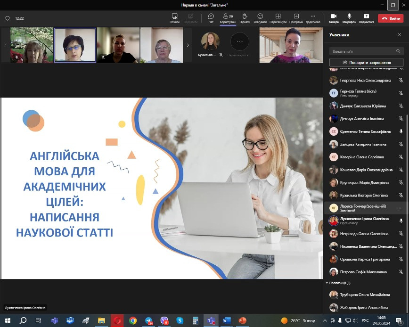
Task: Open the Reactions (Реагувати) menu
Action: tap(260, 16)
